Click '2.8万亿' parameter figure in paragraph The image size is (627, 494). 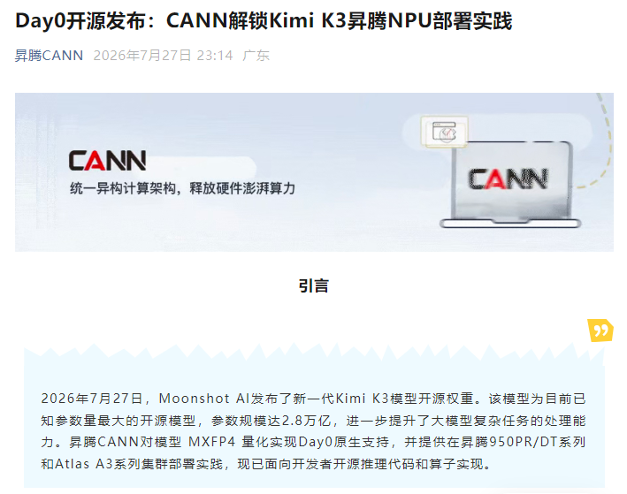tap(306, 421)
